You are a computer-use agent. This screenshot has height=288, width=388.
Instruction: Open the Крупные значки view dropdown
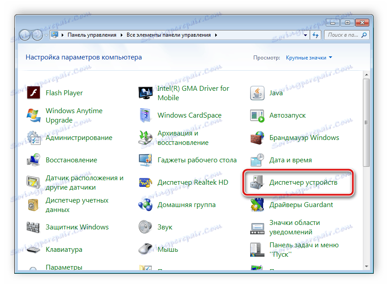[309, 58]
